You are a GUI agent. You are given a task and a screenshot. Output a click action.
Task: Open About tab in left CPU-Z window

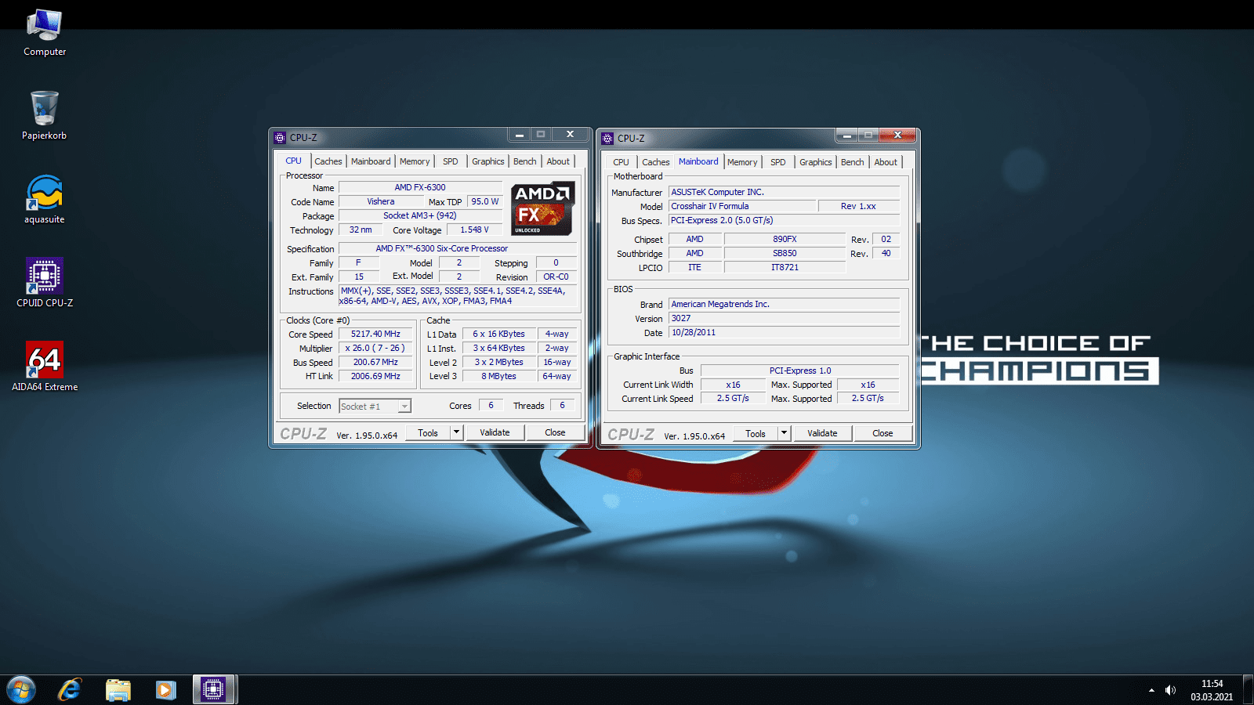click(558, 161)
